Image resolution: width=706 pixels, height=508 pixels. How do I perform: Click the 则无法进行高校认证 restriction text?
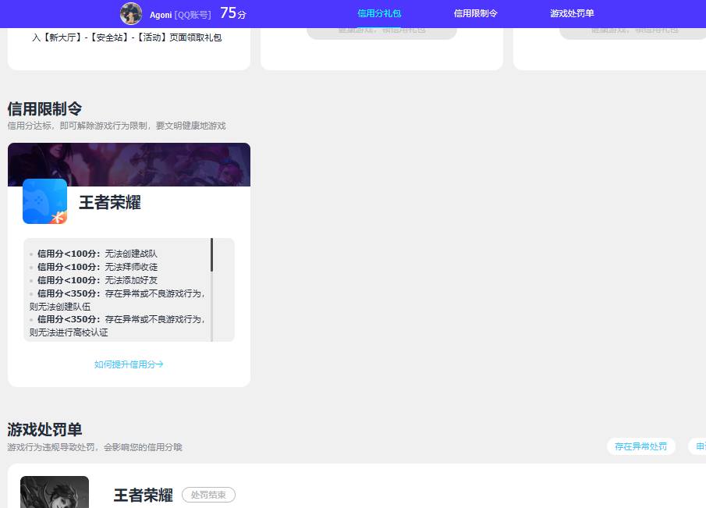click(x=69, y=332)
